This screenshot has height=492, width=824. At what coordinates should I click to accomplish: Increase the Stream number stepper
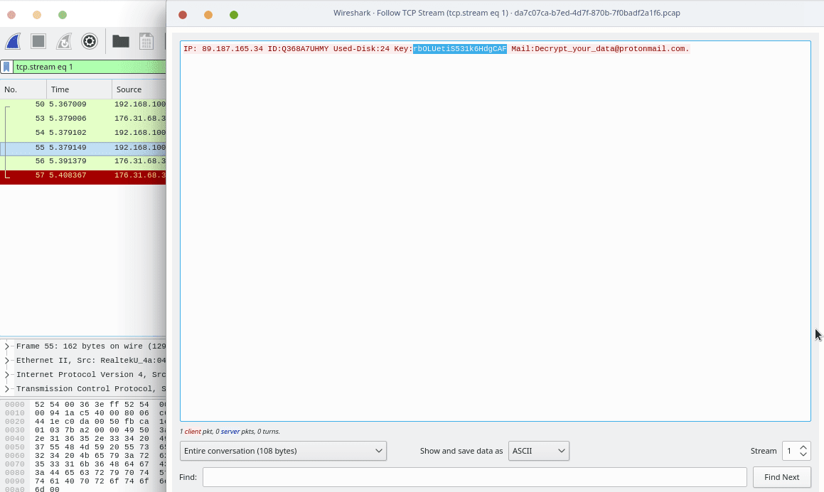803,447
